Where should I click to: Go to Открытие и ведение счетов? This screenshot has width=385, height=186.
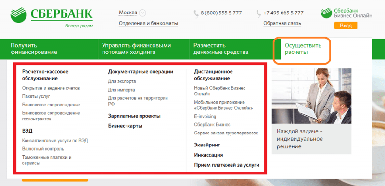point(51,88)
